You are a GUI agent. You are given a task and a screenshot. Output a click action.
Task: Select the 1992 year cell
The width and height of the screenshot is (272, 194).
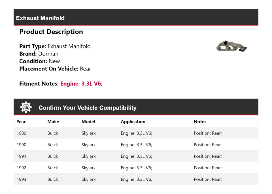[22, 168]
